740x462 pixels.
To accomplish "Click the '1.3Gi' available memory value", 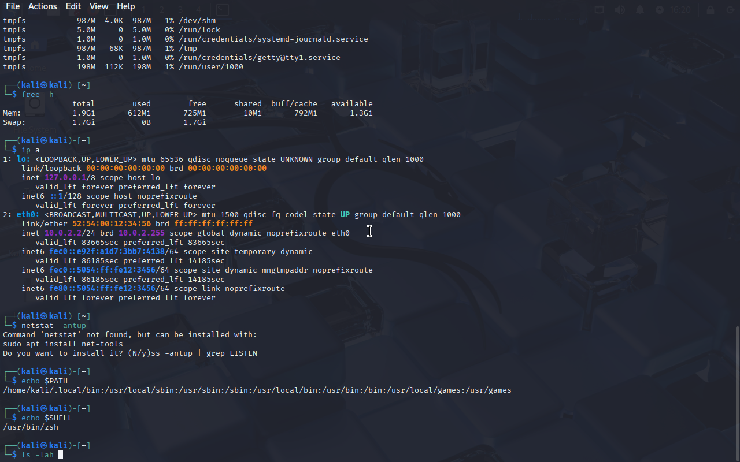I will point(361,113).
